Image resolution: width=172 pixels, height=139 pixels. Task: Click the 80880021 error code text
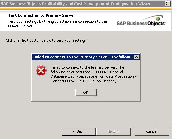click(101, 72)
